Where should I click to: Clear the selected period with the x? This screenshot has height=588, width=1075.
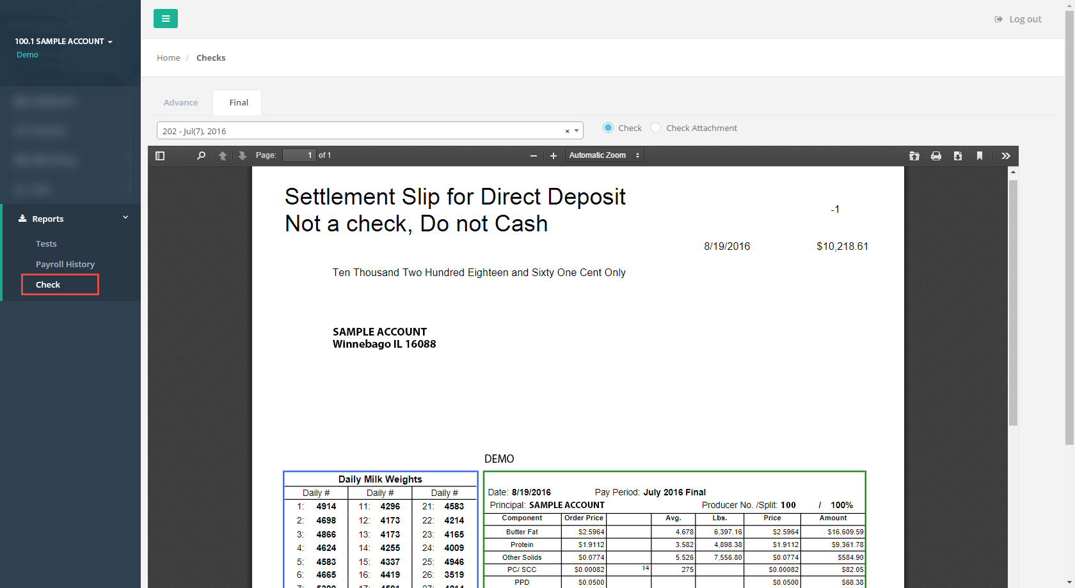pos(567,131)
